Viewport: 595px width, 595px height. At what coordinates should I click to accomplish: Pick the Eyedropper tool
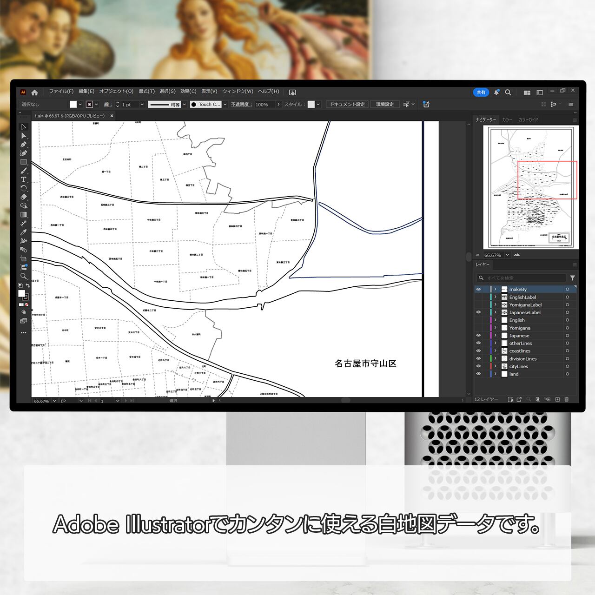23,232
